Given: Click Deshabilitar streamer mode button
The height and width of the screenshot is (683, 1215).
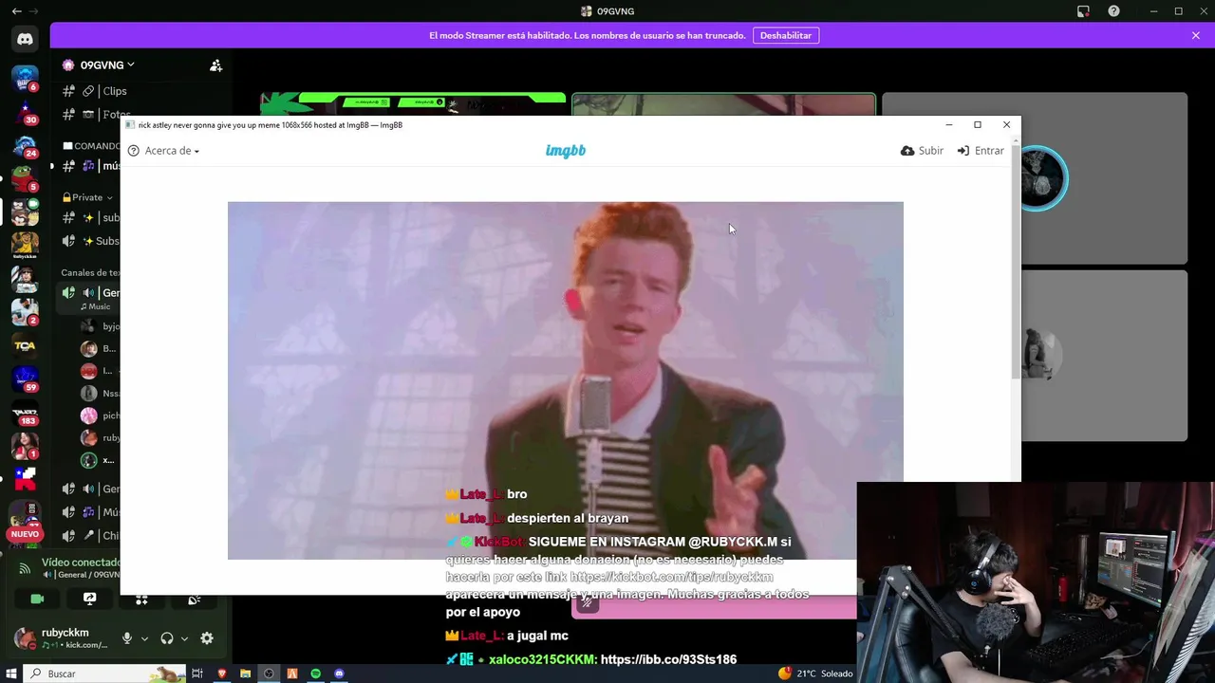Looking at the screenshot, I should 786,35.
